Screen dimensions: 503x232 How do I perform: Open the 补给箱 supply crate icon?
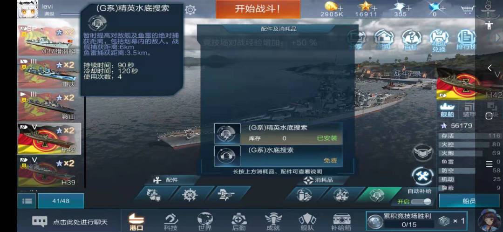[342, 221]
